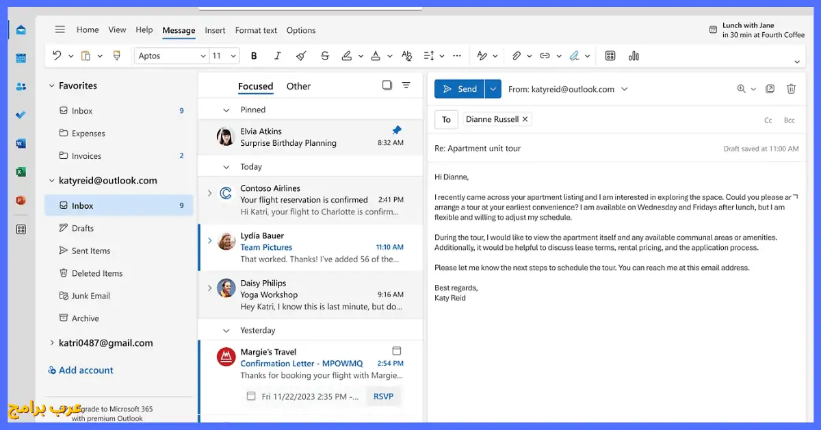Launch PowerPoint from the app bar
Image resolution: width=821 pixels, height=430 pixels.
point(21,201)
